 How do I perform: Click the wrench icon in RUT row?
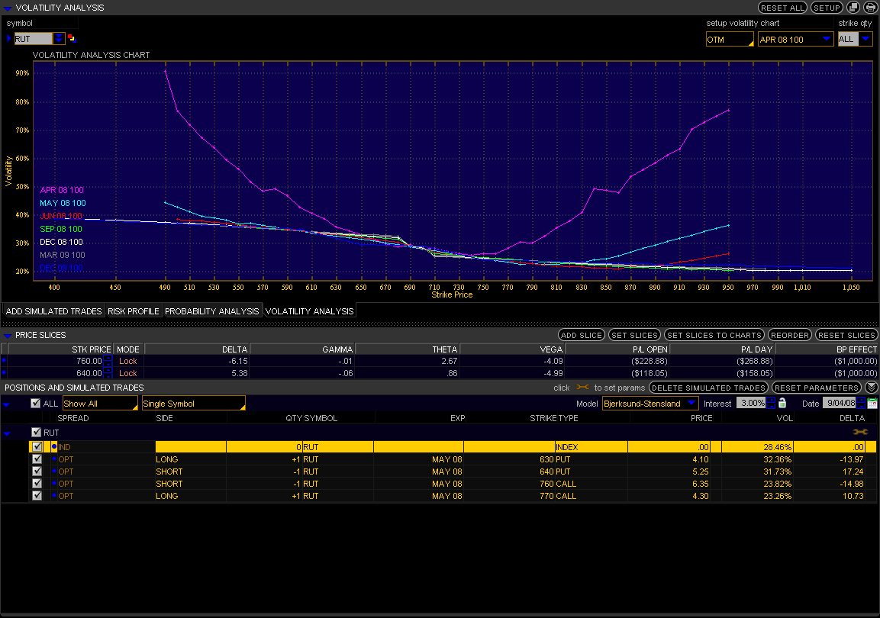coord(859,433)
